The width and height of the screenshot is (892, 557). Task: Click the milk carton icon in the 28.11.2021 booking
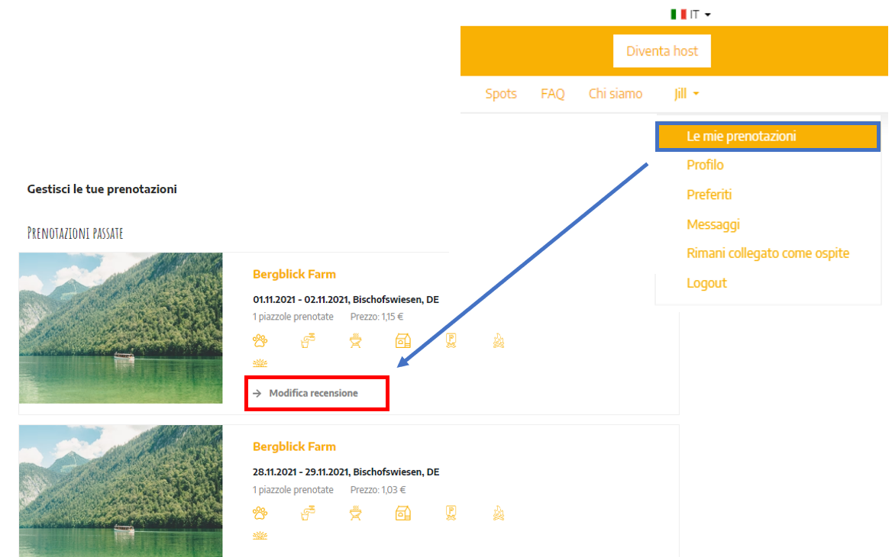[402, 514]
